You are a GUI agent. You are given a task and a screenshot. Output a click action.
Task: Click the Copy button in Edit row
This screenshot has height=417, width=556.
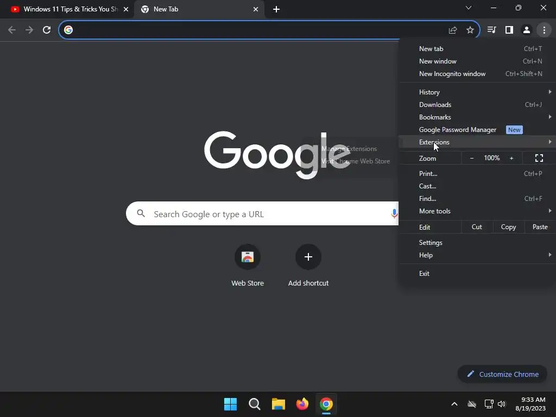pos(508,227)
